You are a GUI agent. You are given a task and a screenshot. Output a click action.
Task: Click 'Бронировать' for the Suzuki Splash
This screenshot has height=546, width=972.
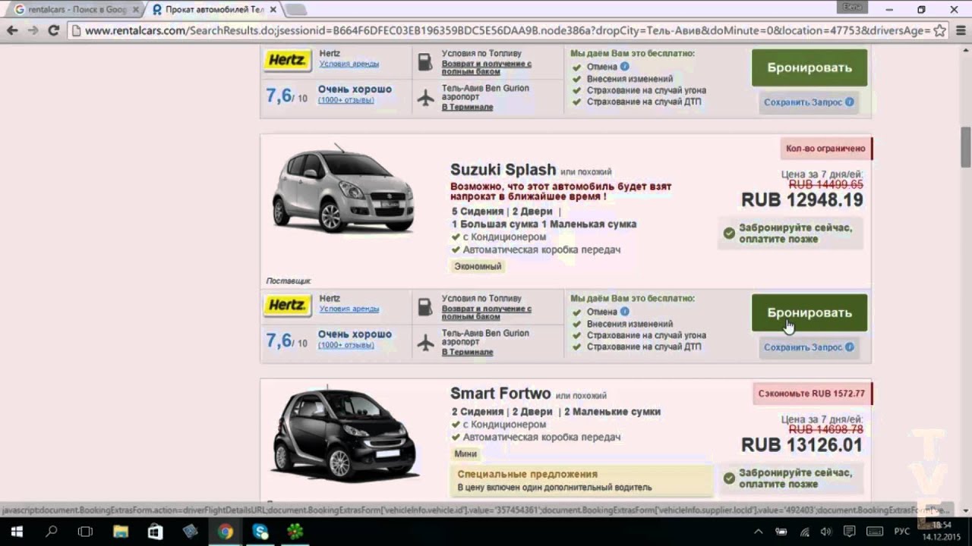tap(809, 312)
